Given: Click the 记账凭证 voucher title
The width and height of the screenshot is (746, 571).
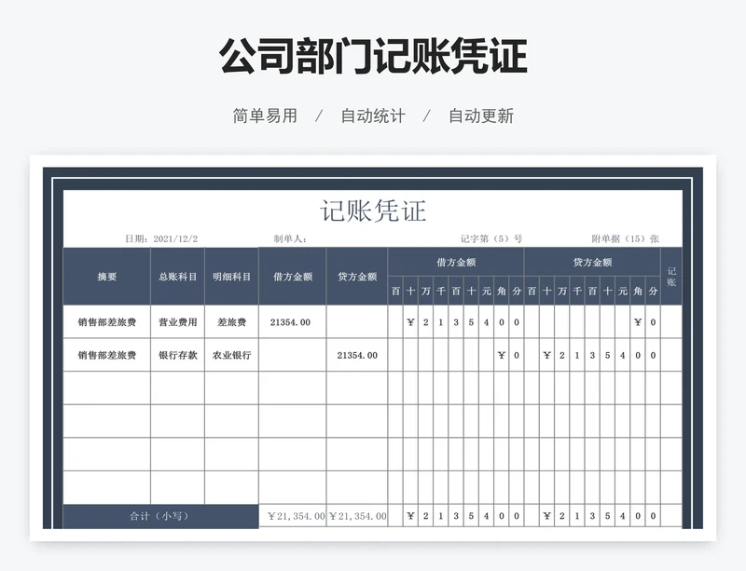Looking at the screenshot, I should [x=373, y=211].
